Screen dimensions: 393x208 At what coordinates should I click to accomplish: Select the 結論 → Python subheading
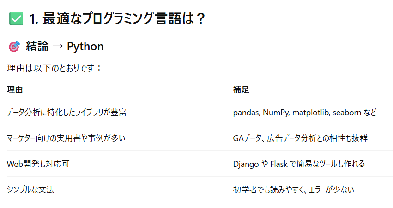pos(65,46)
